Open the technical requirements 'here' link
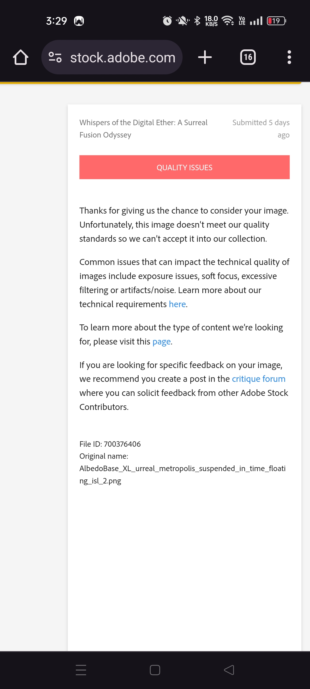This screenshot has width=310, height=689. click(x=177, y=304)
